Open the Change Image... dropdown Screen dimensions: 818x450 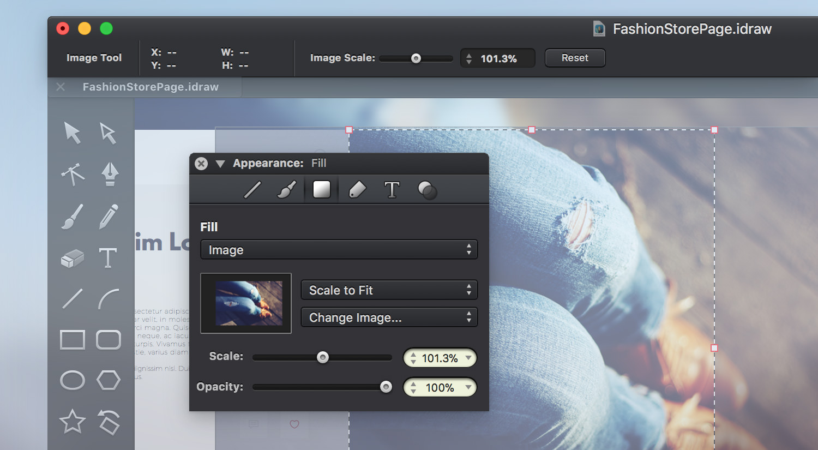click(389, 317)
